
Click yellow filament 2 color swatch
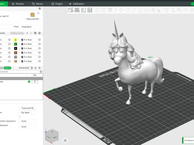(16, 40)
